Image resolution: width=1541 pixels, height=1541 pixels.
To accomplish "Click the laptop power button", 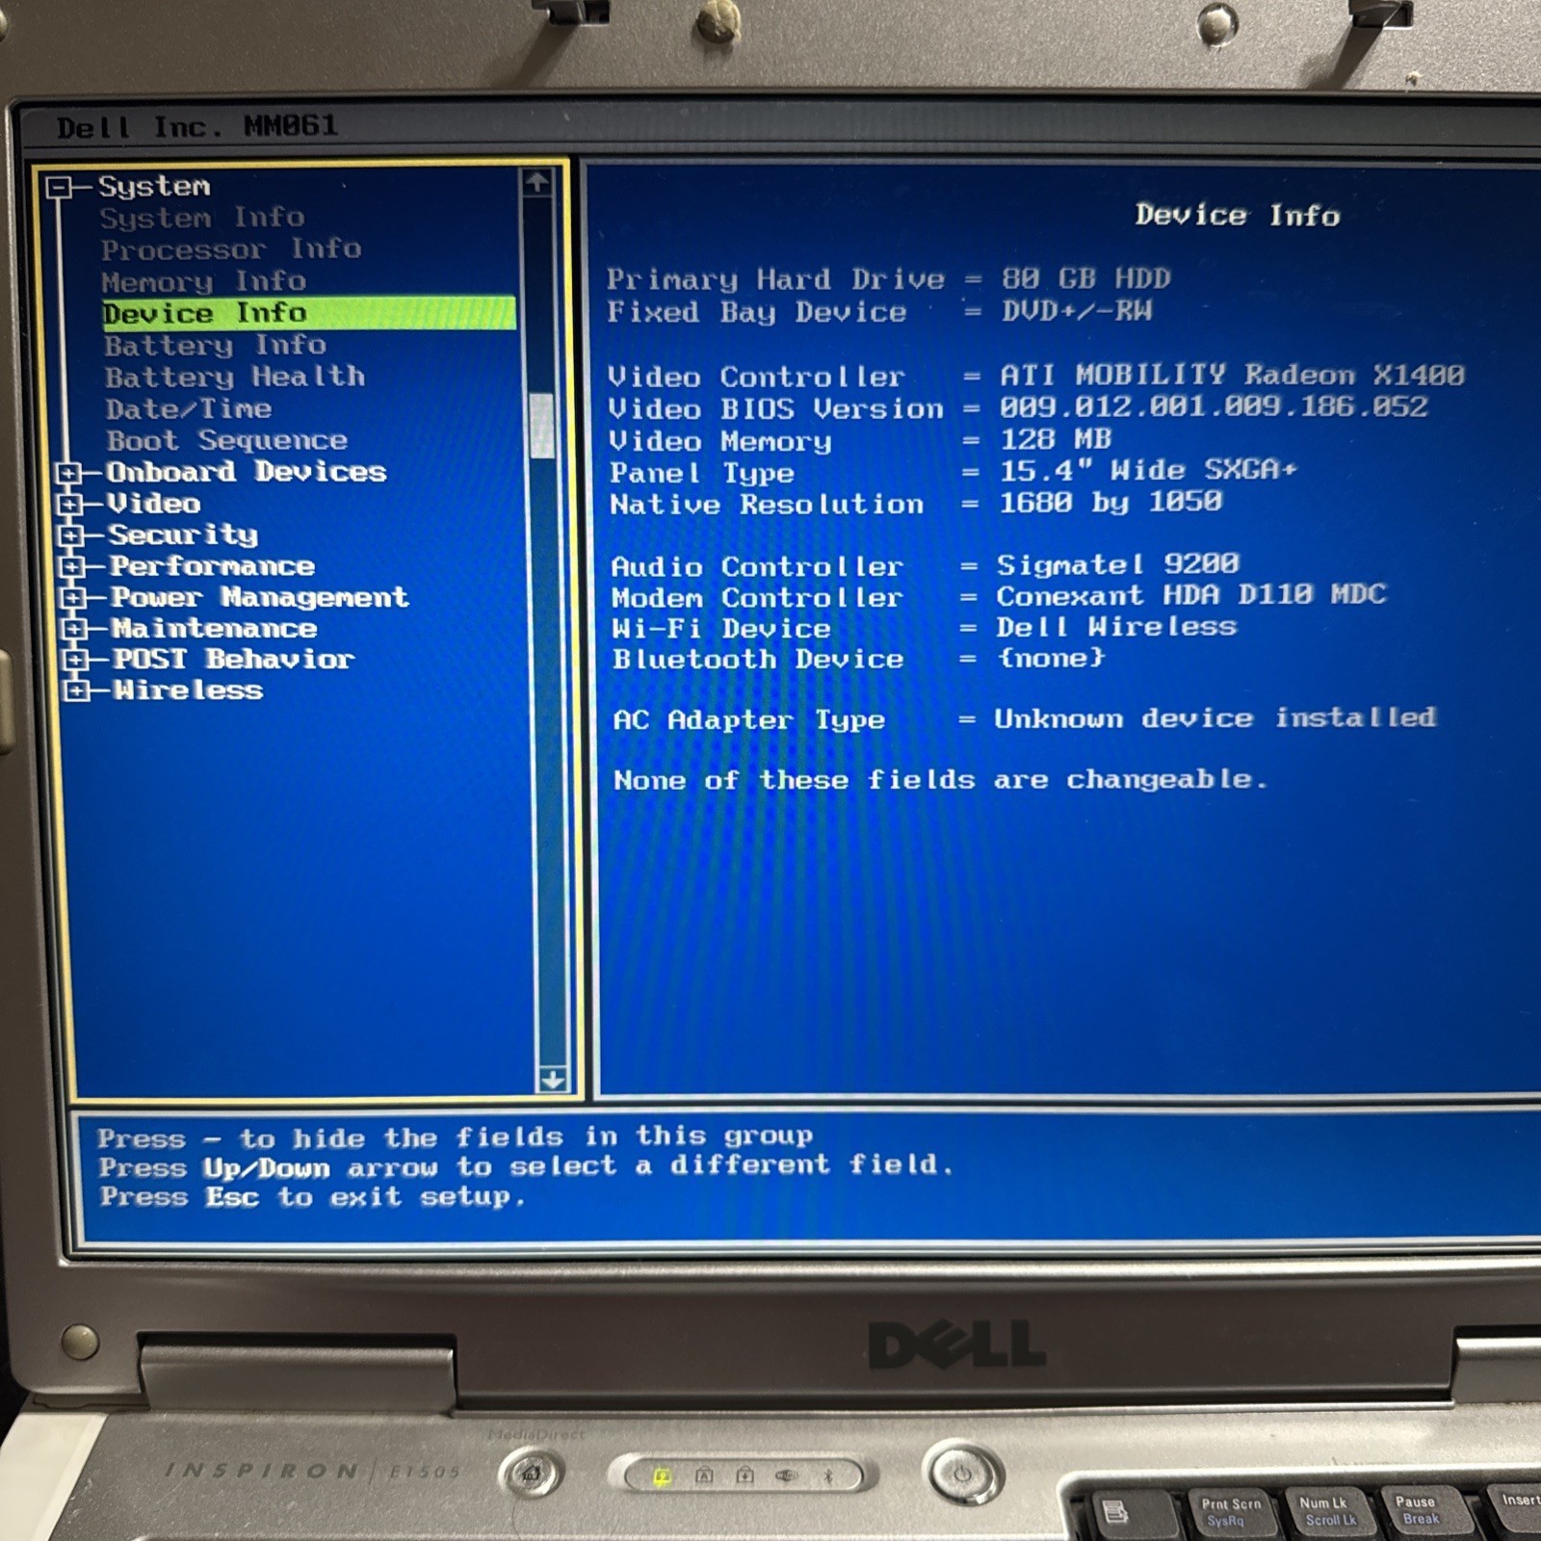I will click(x=963, y=1474).
